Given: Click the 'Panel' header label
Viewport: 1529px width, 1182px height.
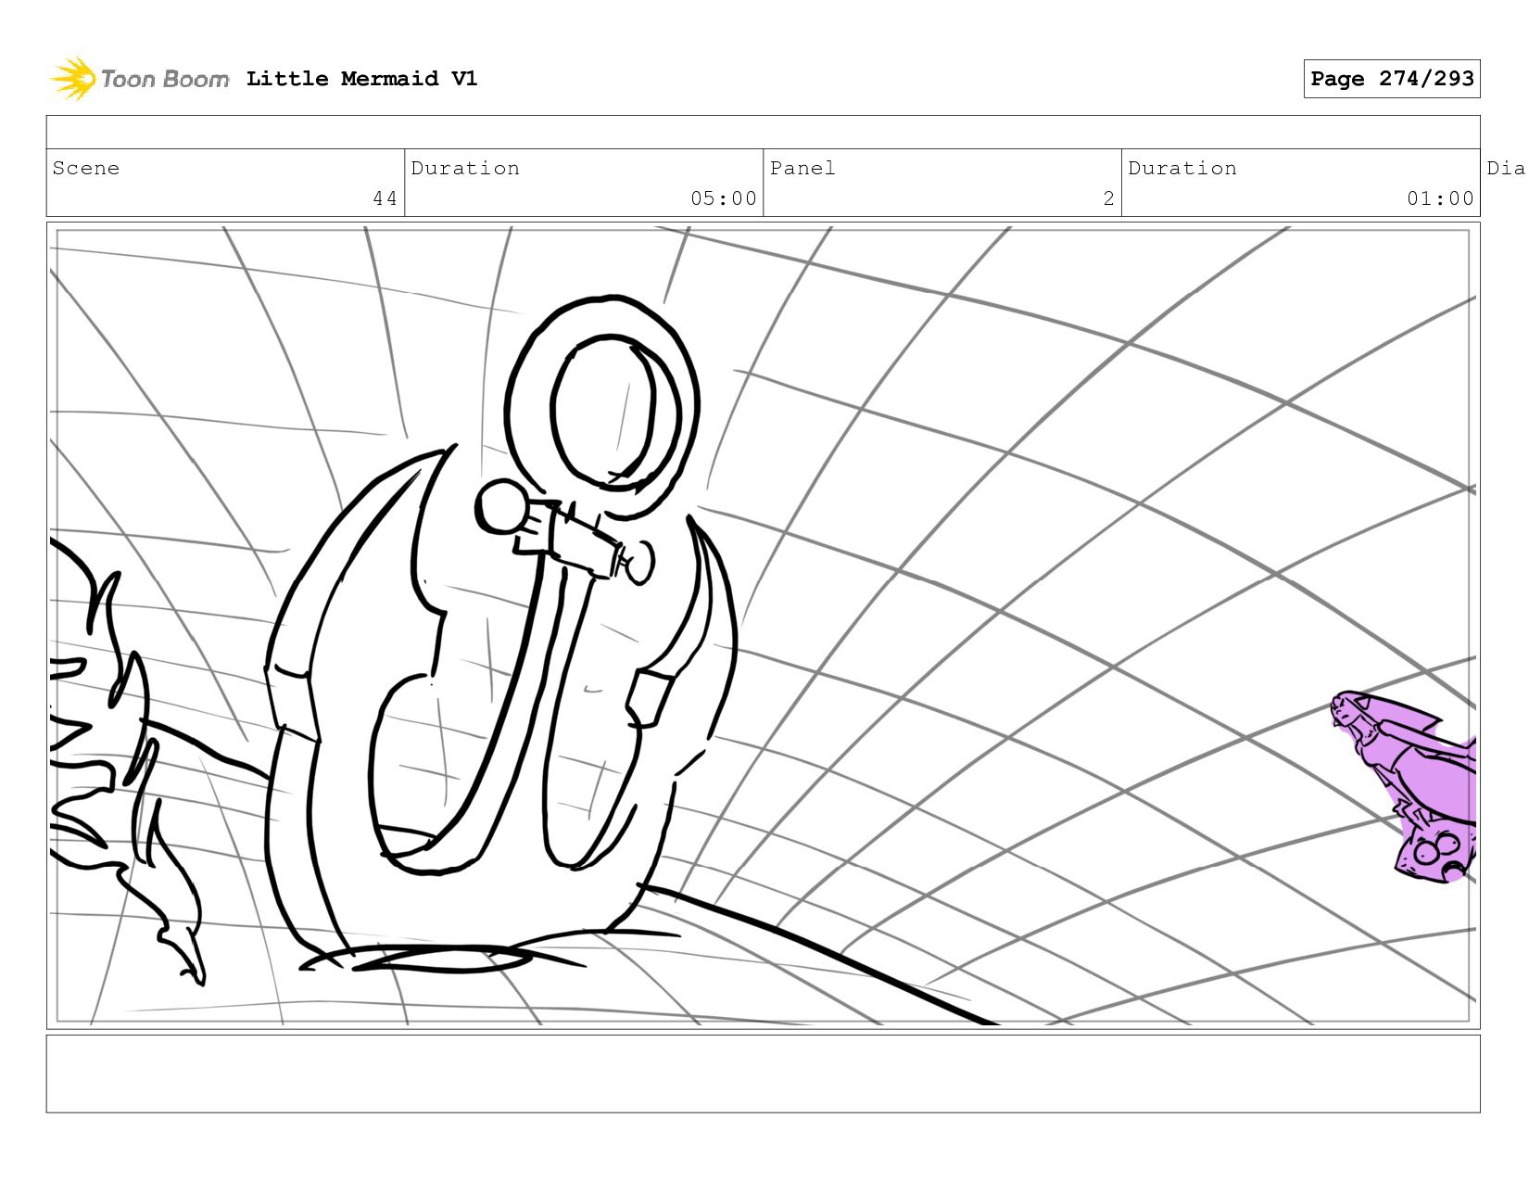Looking at the screenshot, I should (x=802, y=168).
